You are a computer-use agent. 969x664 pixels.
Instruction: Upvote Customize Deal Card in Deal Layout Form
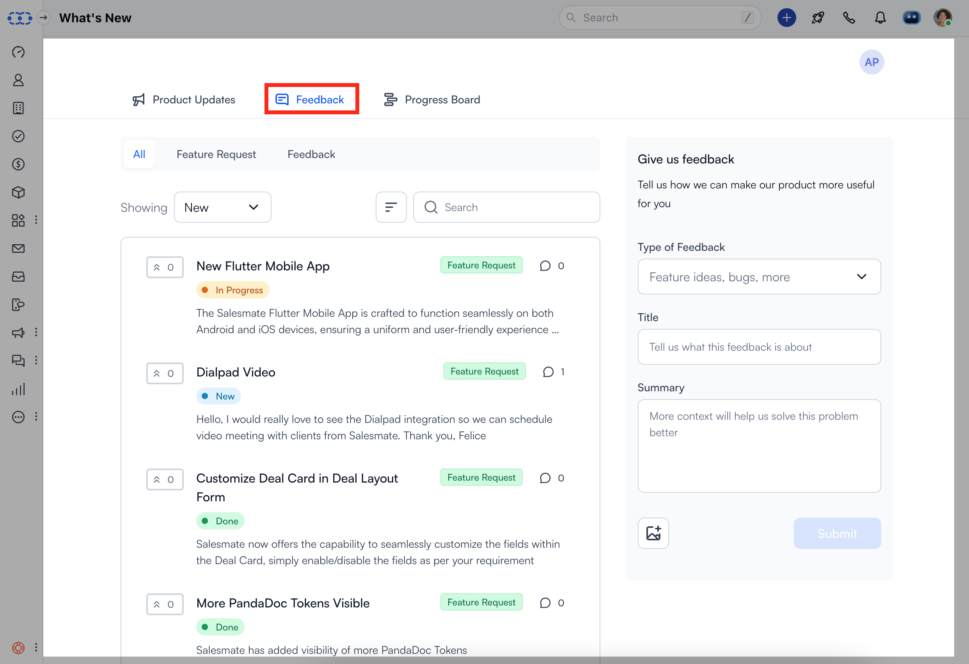click(165, 479)
